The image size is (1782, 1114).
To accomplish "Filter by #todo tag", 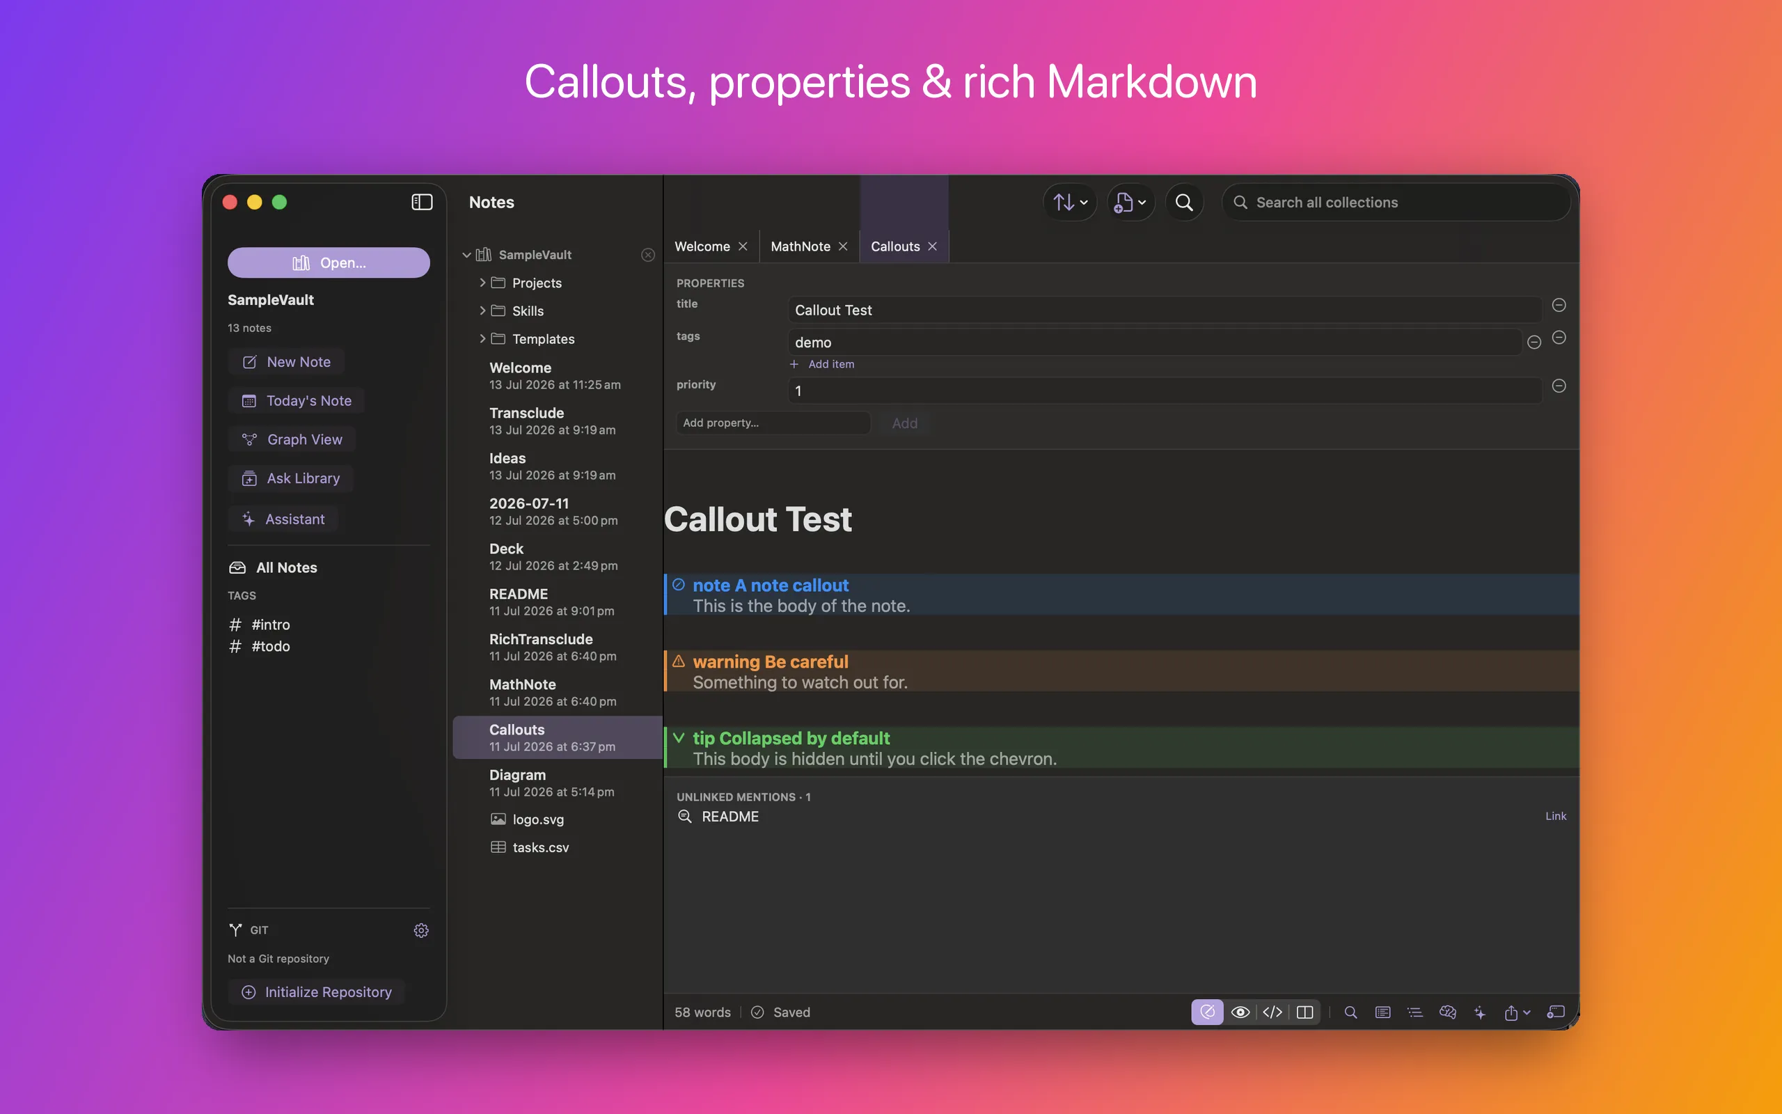I will coord(260,646).
